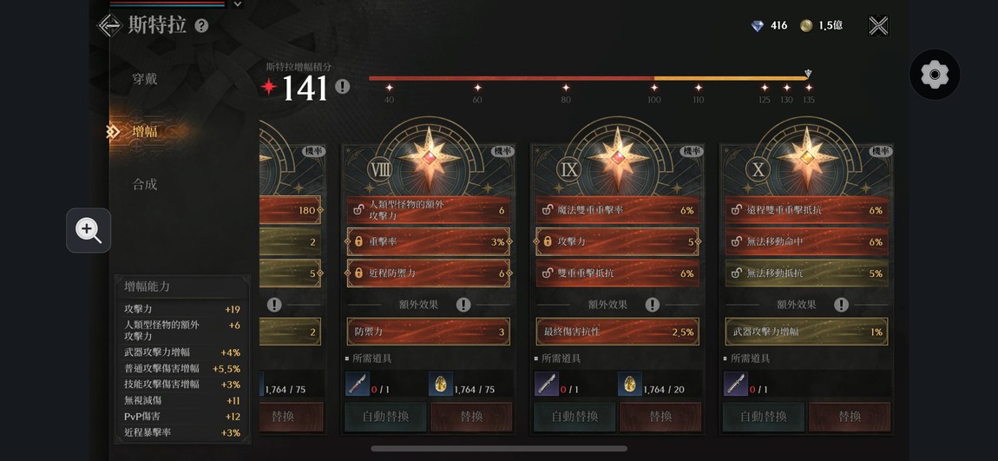Click 替換 button on card X

pos(850,417)
